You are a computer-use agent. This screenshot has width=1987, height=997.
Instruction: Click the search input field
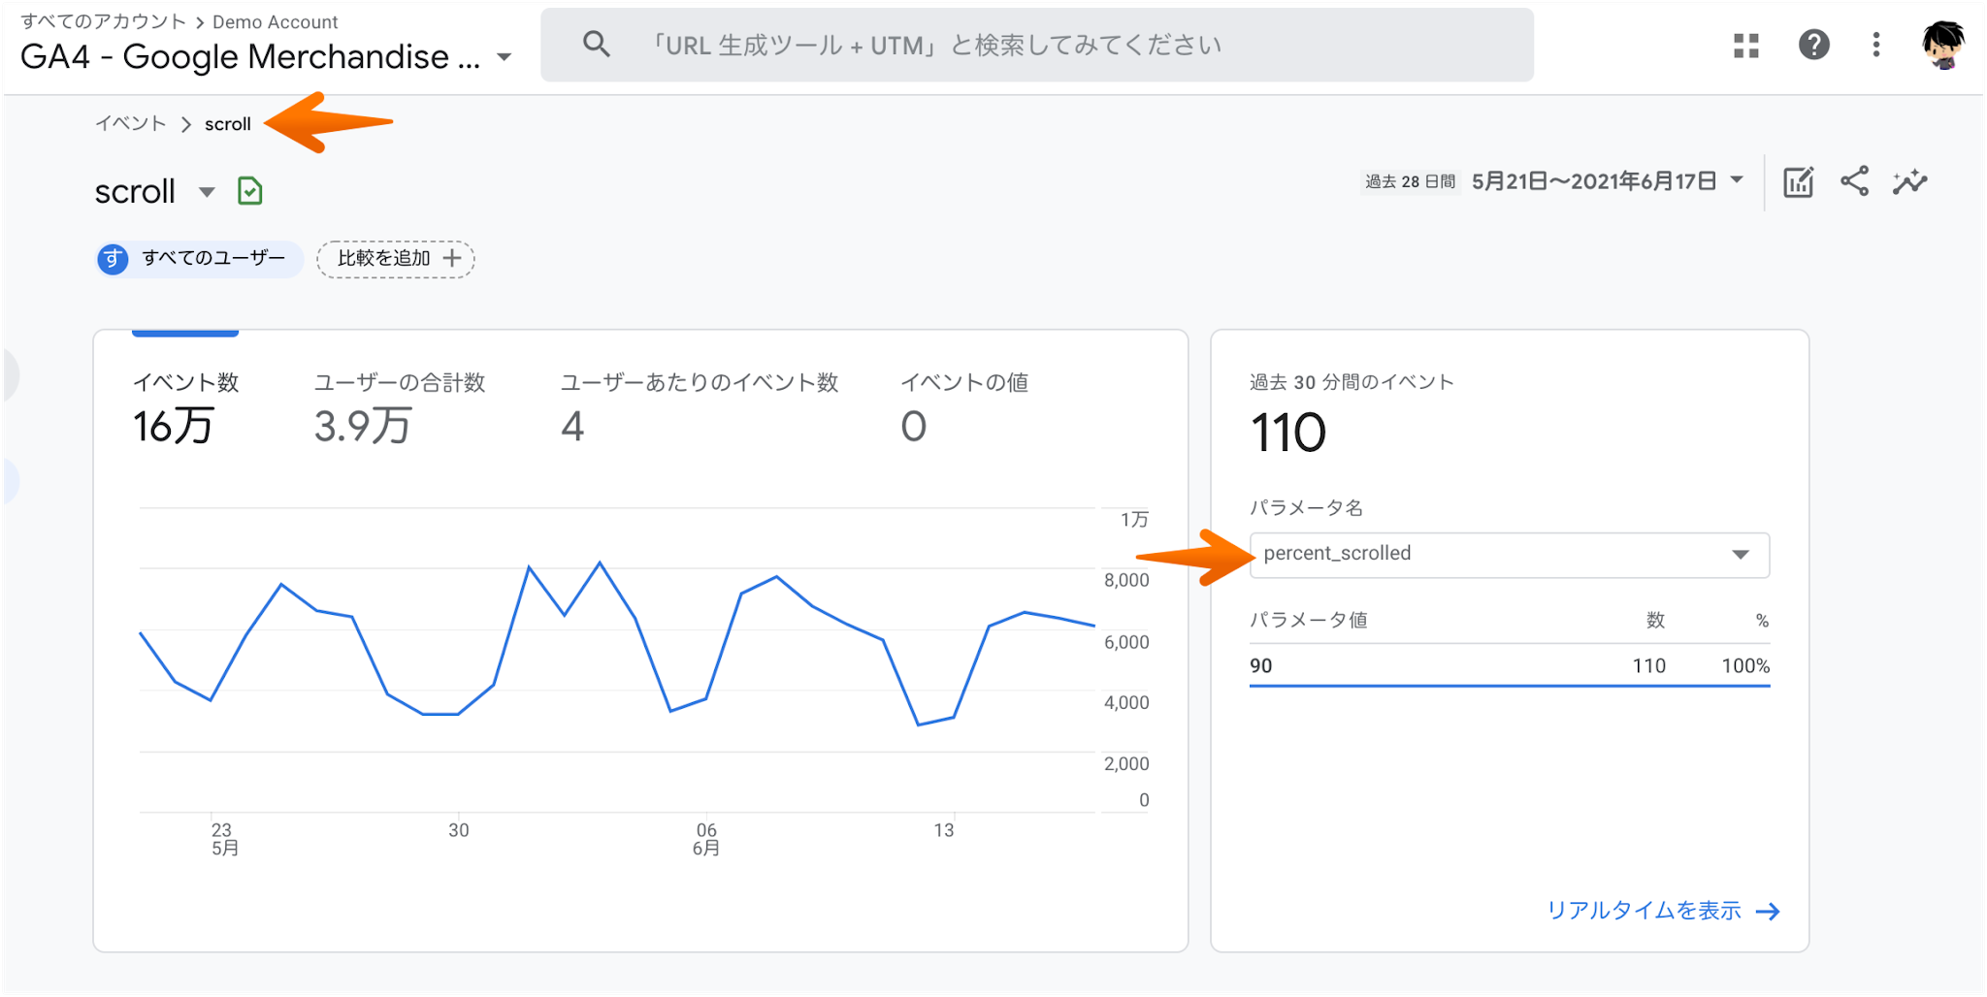(x=1036, y=45)
